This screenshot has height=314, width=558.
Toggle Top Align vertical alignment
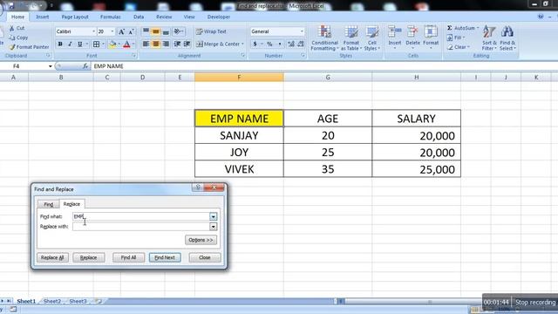pyautogui.click(x=146, y=31)
